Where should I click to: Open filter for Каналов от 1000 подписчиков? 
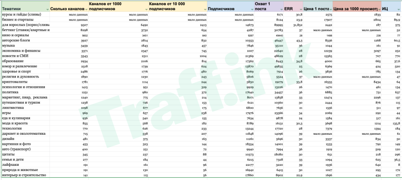pos(146,9)
